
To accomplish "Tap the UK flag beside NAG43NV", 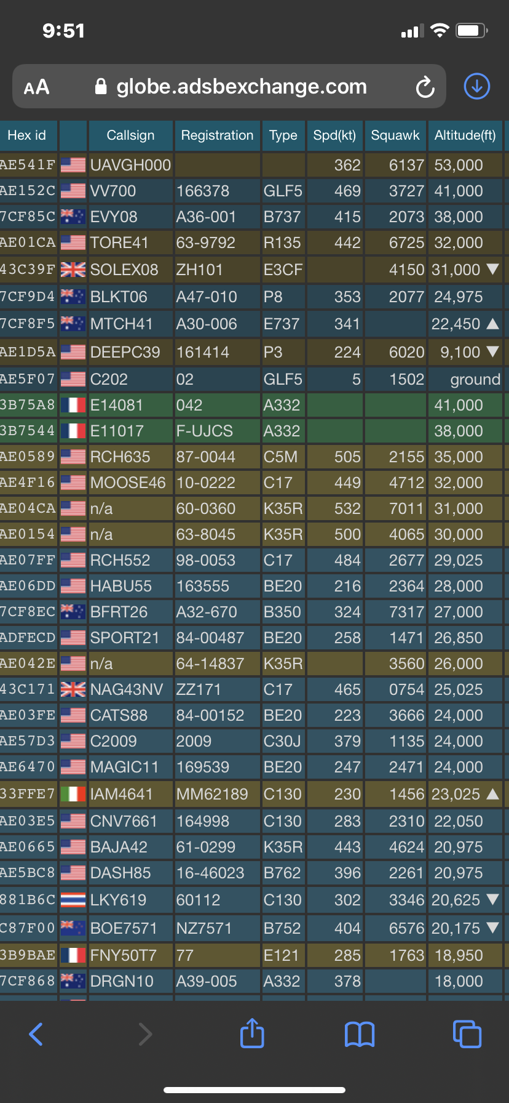I will click(73, 689).
